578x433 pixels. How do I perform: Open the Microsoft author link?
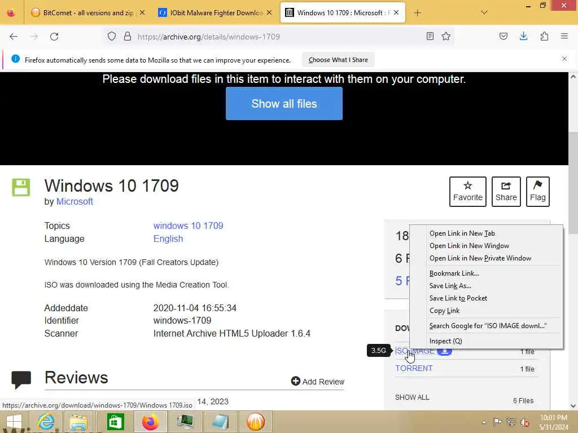[75, 201]
